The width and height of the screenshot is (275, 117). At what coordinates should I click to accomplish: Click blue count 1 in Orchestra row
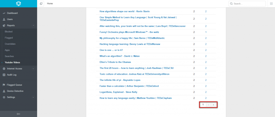pos(206,32)
